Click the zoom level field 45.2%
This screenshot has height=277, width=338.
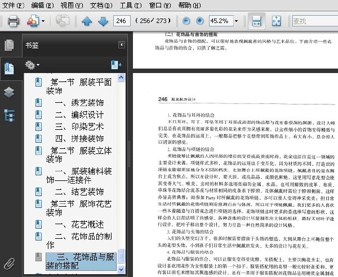tap(221, 21)
